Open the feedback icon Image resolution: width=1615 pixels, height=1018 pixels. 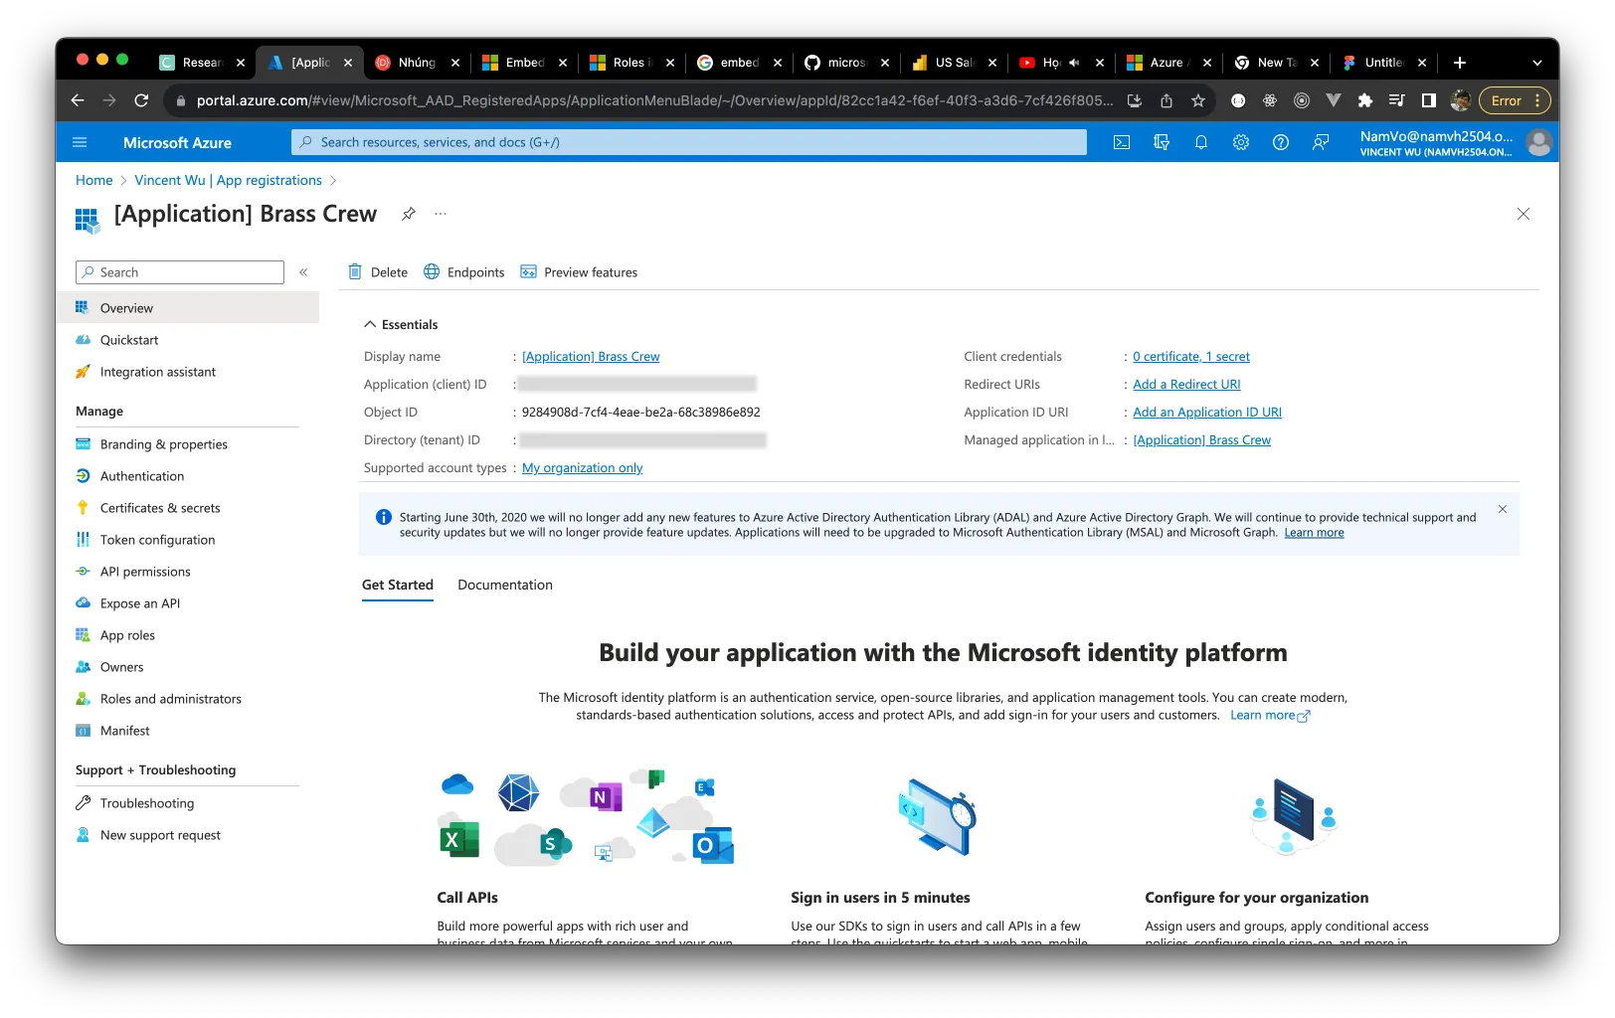click(1321, 142)
